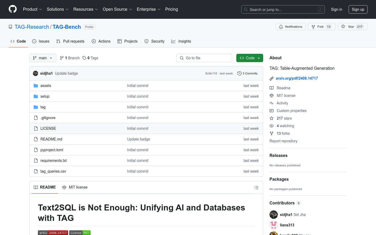This screenshot has width=376, height=235.
Task: Switch to the Issues tab
Action: [x=41, y=41]
